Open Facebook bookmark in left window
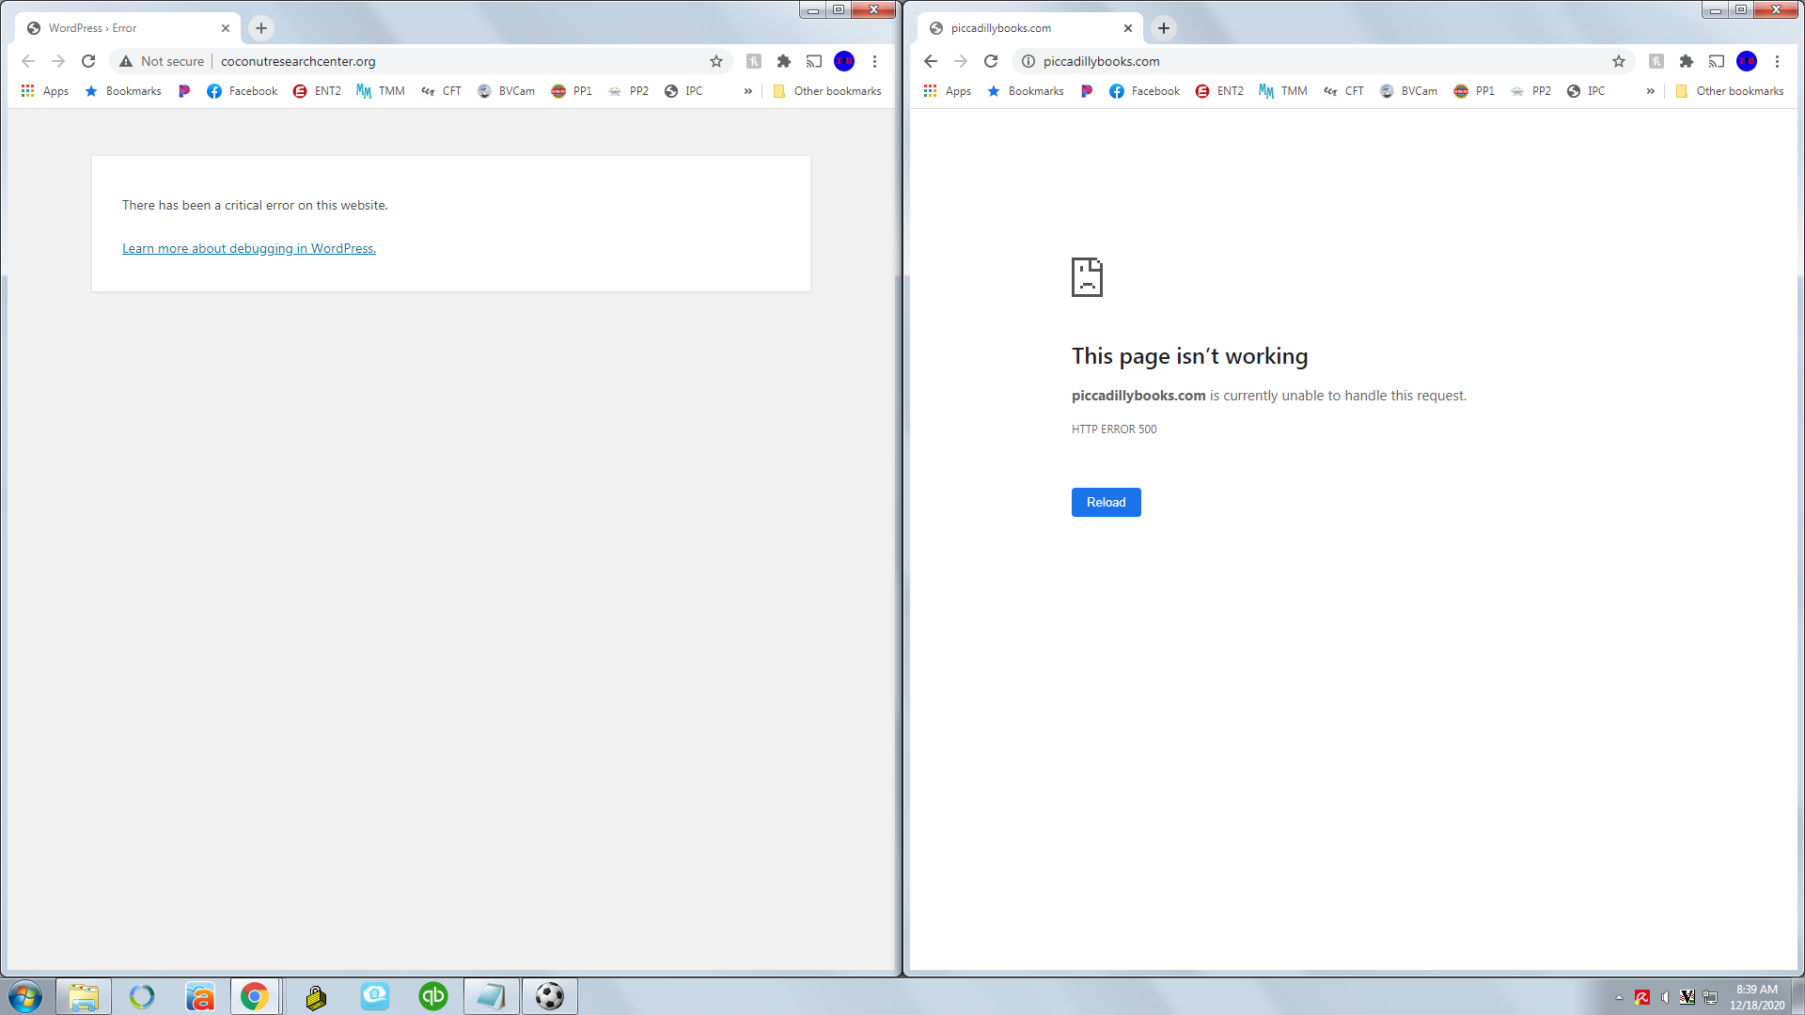The width and height of the screenshot is (1805, 1015). point(243,91)
